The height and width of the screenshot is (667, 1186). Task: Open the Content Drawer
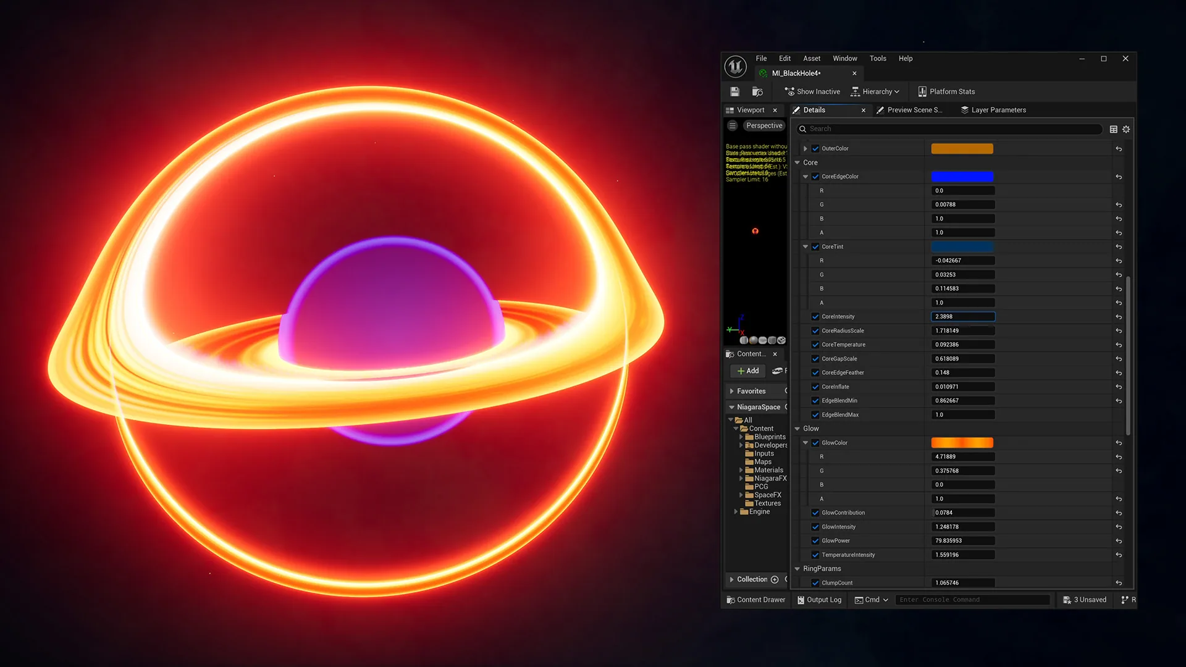point(756,600)
